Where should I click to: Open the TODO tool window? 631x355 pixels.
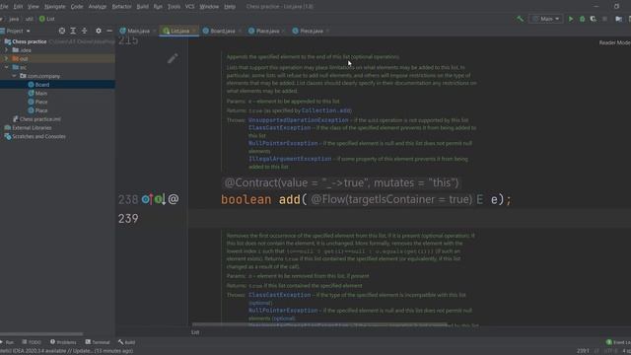point(32,342)
